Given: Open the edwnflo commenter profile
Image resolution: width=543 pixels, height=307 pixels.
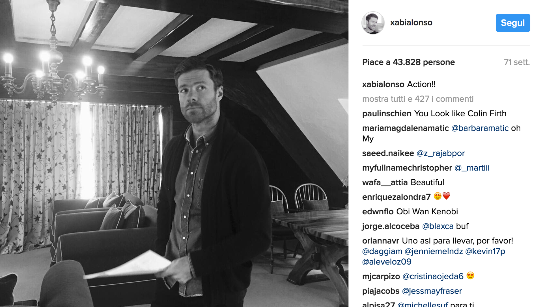Looking at the screenshot, I should click(378, 212).
